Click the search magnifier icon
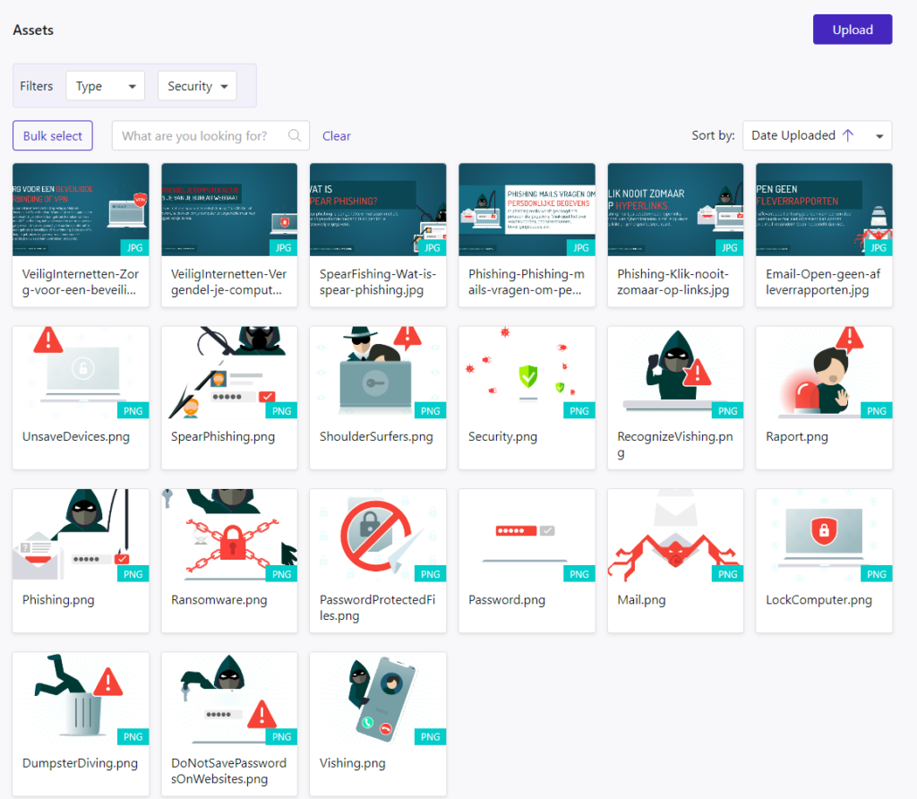 tap(295, 136)
